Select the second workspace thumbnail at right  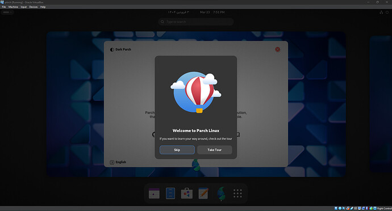pos(381,104)
